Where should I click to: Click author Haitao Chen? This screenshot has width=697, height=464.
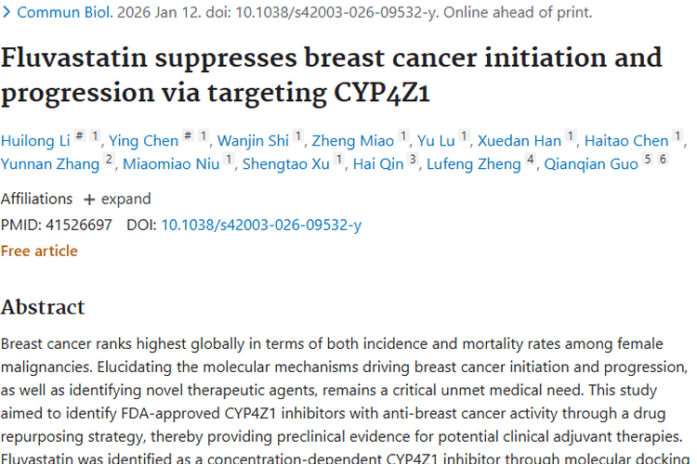(626, 141)
